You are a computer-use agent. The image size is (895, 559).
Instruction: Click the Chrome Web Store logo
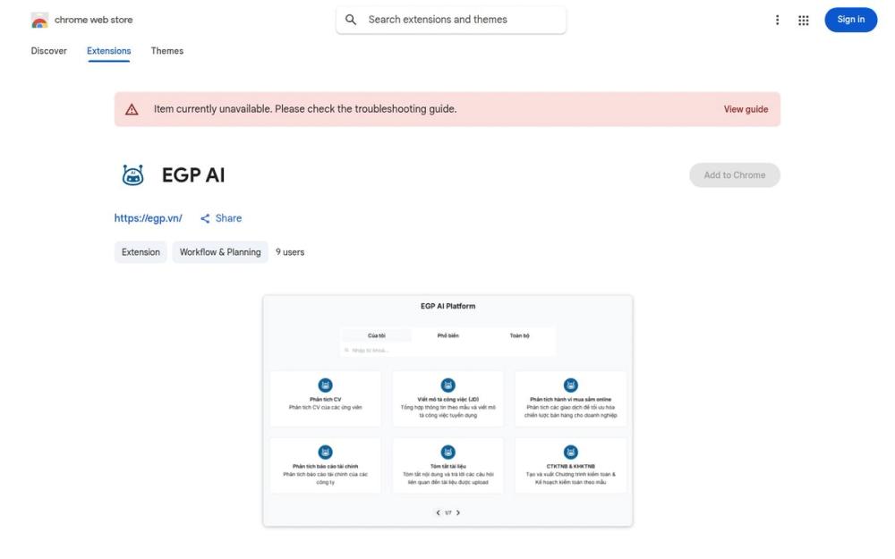(x=39, y=20)
